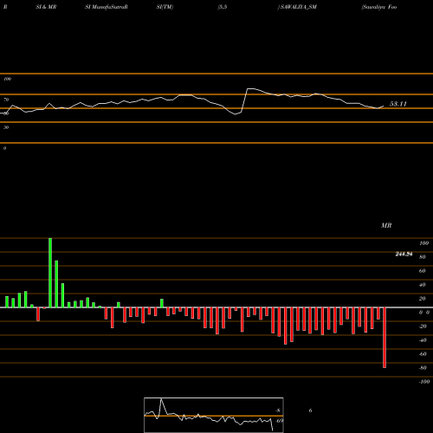The width and height of the screenshot is (433, 433).
Task: Click the sharp RSI spike segment
Action: coord(244,100)
